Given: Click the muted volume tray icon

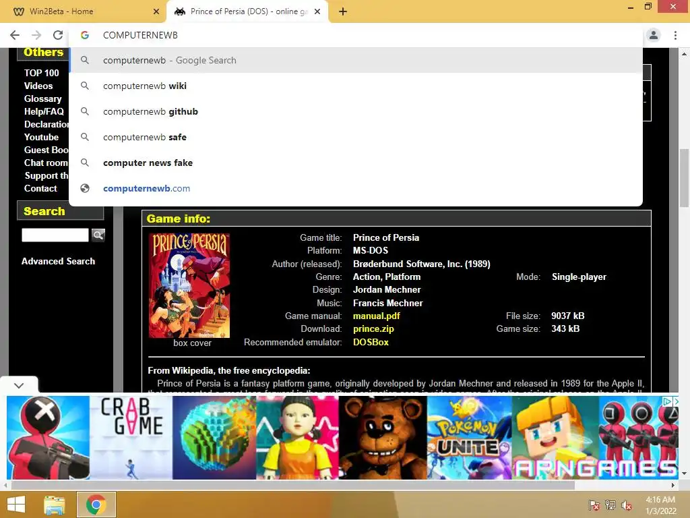Looking at the screenshot, I should (626, 505).
